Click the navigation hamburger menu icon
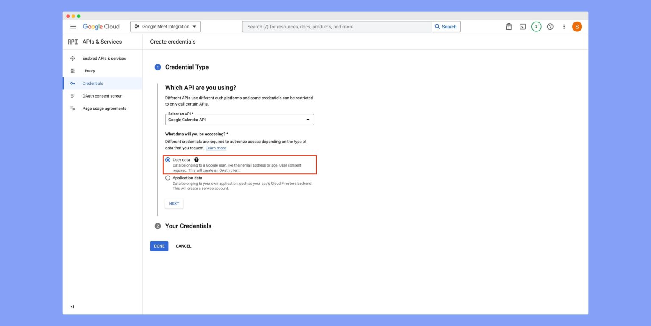Image resolution: width=651 pixels, height=326 pixels. [73, 26]
